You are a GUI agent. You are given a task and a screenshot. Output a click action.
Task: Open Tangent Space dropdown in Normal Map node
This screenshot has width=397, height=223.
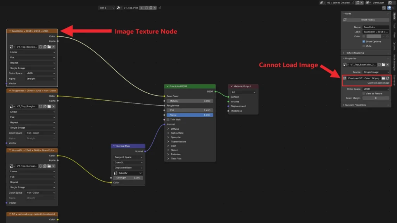point(128,157)
